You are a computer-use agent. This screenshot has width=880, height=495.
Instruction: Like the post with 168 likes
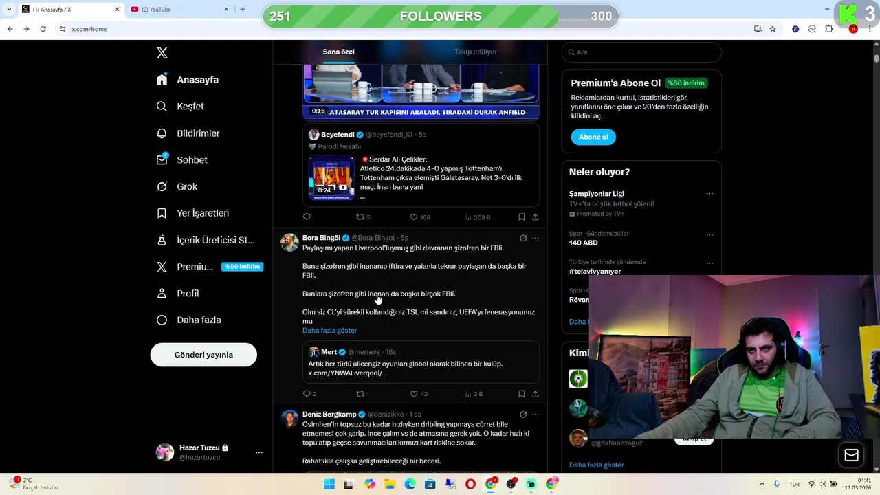tap(420, 217)
